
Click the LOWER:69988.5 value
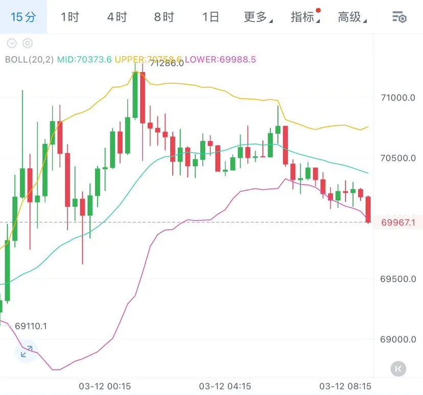[x=220, y=59]
